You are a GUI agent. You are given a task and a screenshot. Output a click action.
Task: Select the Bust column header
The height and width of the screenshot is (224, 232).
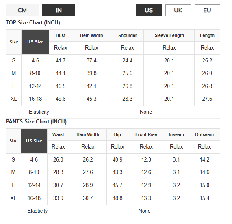coord(61,35)
